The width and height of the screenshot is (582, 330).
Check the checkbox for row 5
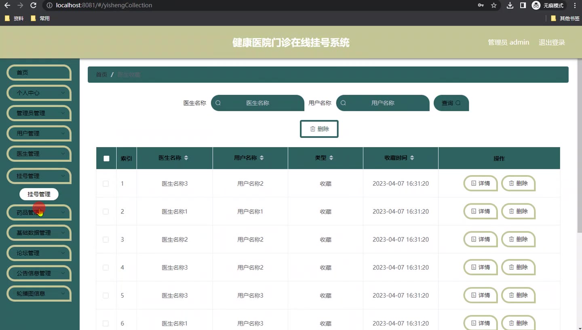(106, 296)
